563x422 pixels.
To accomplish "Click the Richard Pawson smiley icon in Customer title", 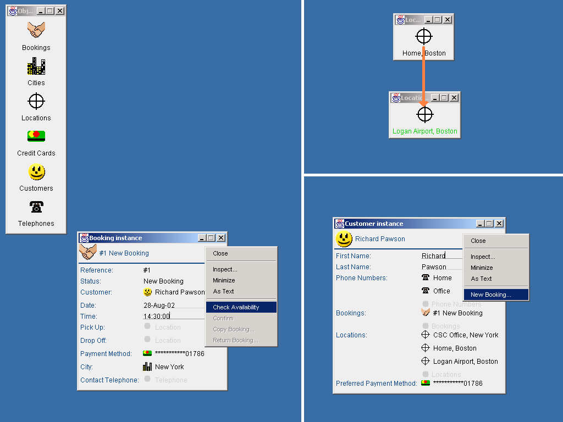I will [344, 239].
